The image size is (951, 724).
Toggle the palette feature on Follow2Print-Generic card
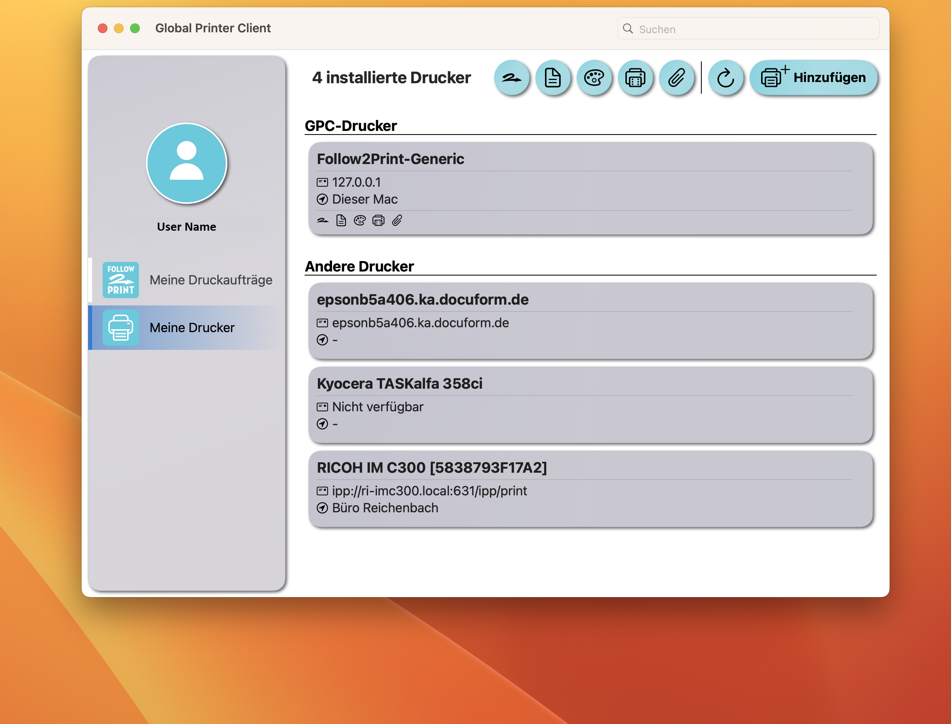pyautogui.click(x=360, y=221)
